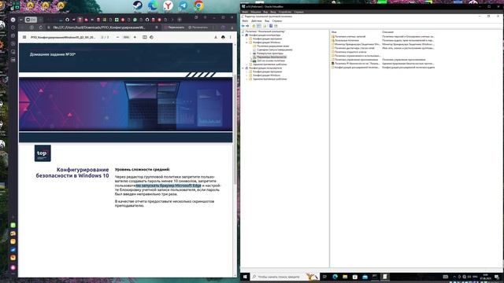Print the PDF via the printer icon
Viewport: 504px width, 283px height.
pyautogui.click(x=223, y=37)
